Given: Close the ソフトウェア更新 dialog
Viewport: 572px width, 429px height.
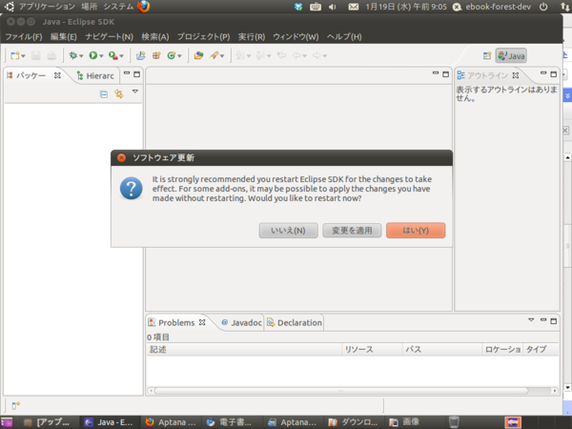Looking at the screenshot, I should click(121, 157).
